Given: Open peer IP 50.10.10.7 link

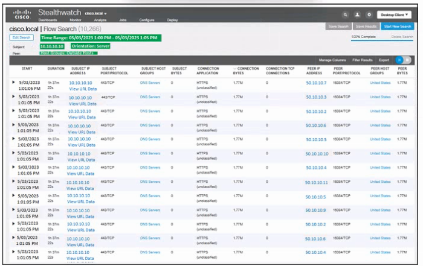Looking at the screenshot, I should click(316, 83).
